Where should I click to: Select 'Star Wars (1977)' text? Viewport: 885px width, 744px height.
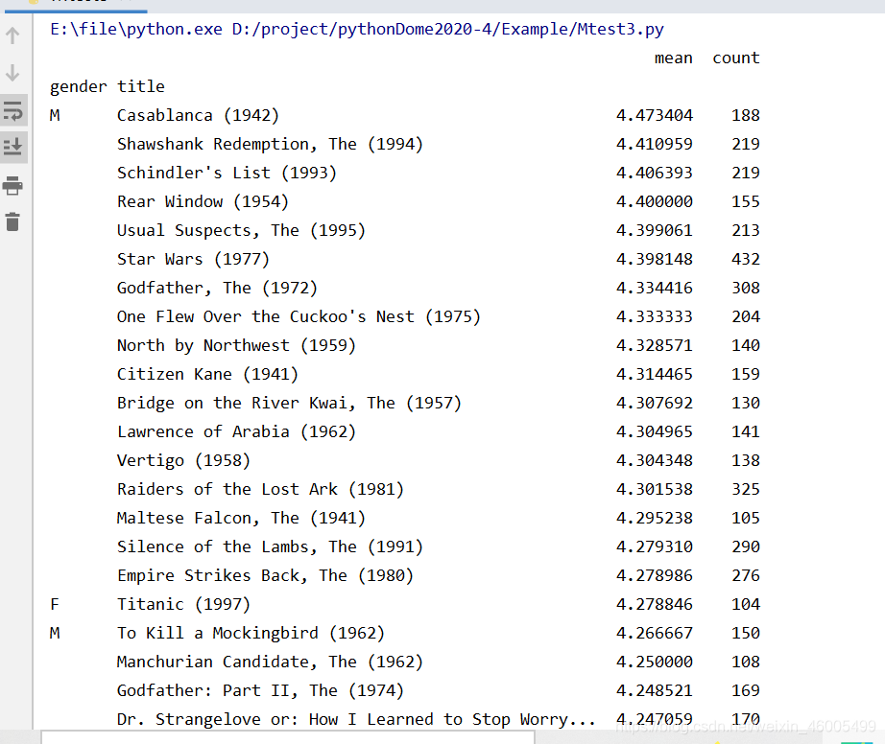click(194, 259)
